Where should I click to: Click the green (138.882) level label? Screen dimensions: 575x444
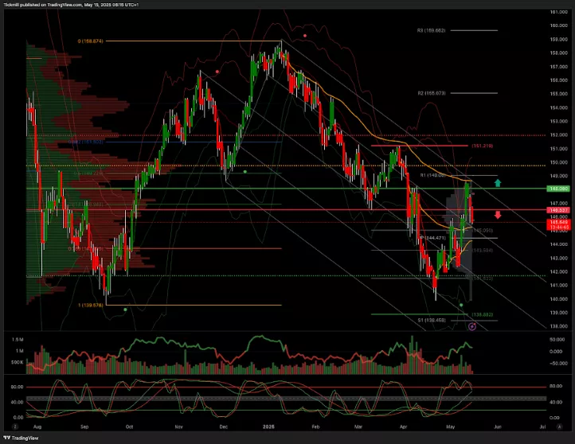point(483,314)
